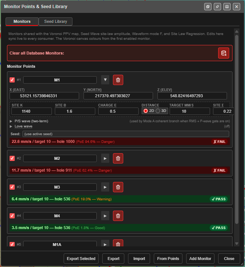245x267 pixels.
Task: Click the pop-out window icon in title bar
Action: pyautogui.click(x=208, y=7)
